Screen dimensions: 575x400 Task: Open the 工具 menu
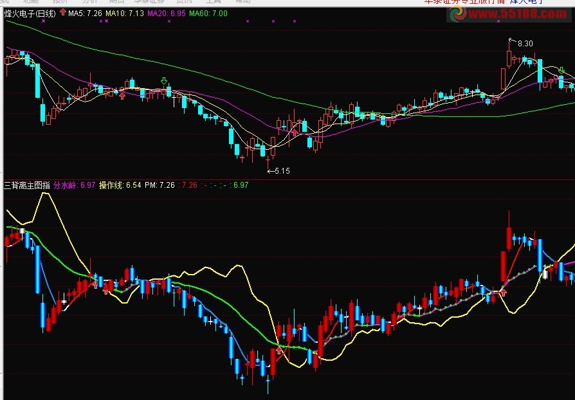(212, 2)
